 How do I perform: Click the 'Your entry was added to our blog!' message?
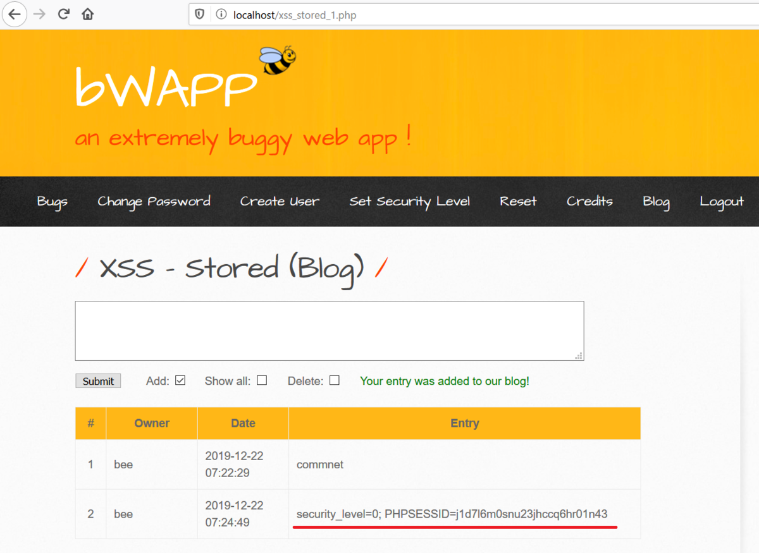click(445, 381)
